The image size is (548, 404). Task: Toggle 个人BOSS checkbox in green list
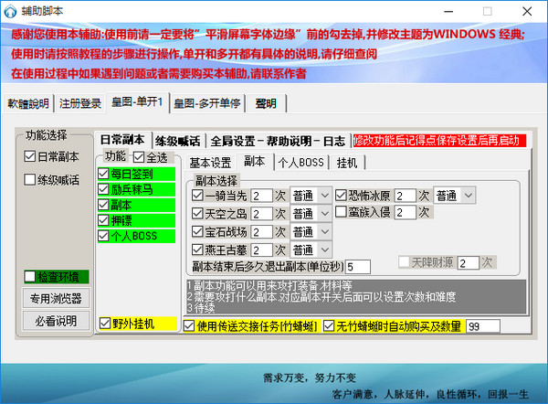(103, 236)
